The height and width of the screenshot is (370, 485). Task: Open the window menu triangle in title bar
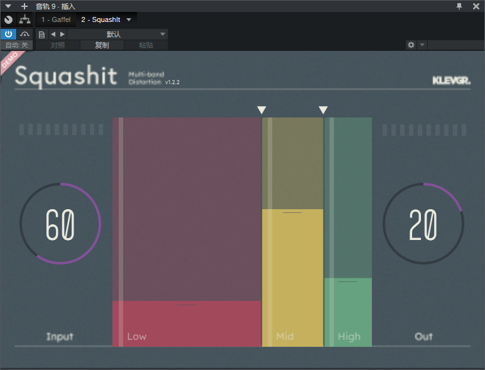8,6
